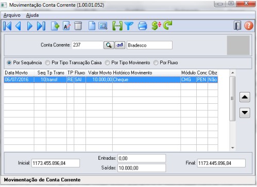
Task: Click the Ctbz column header
Action: point(213,73)
